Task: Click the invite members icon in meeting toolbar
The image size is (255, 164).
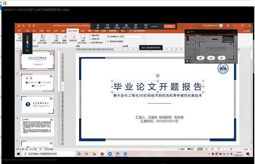Action: pyautogui.click(x=117, y=26)
